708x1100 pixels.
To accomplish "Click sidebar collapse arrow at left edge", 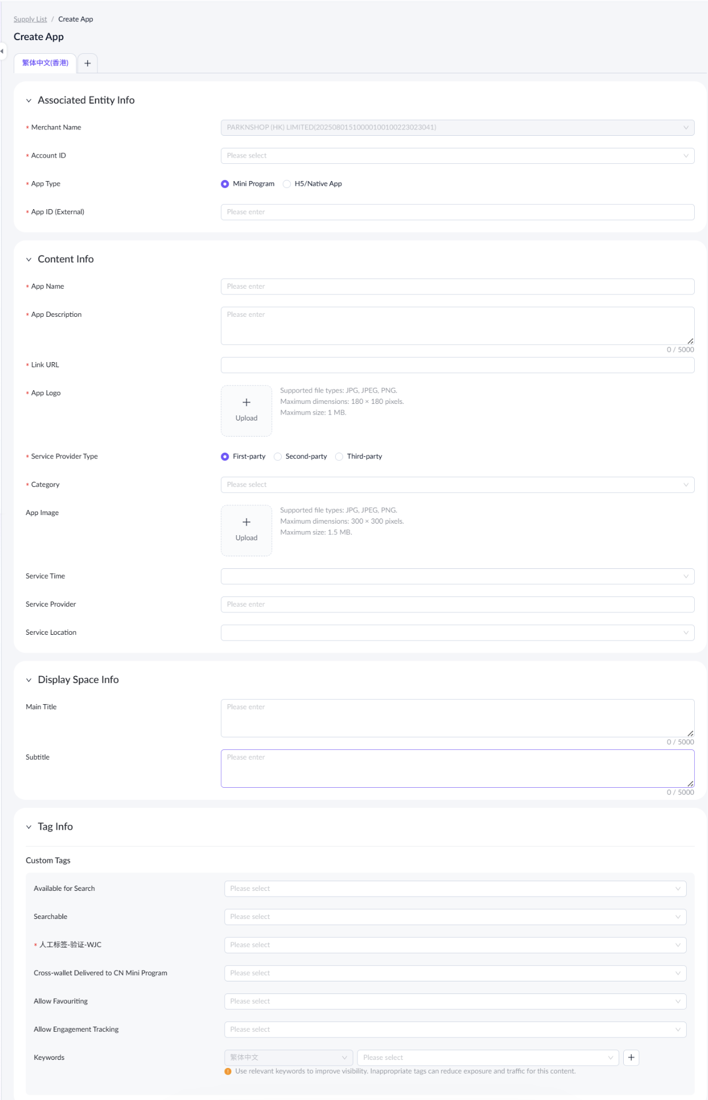I will [2, 52].
